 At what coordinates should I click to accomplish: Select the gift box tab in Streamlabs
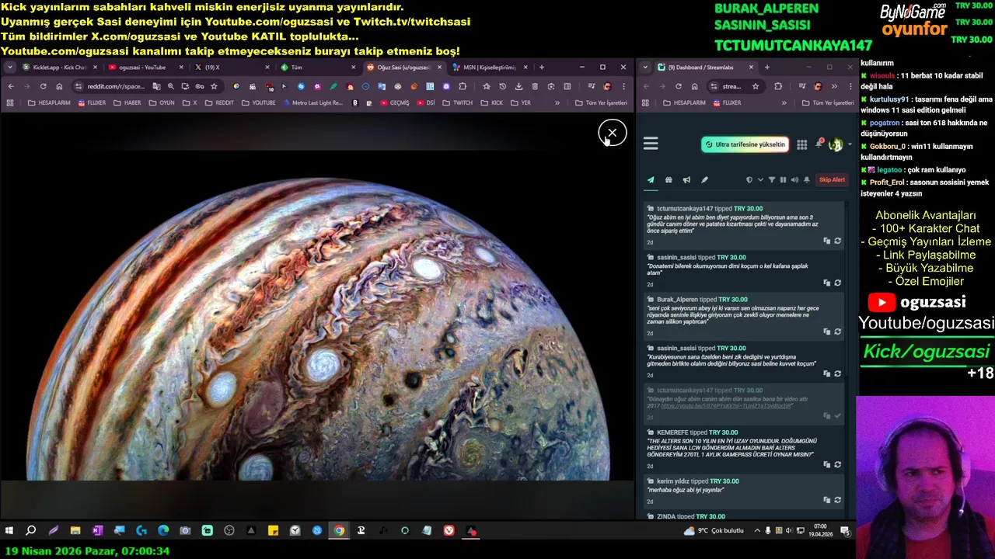(669, 180)
